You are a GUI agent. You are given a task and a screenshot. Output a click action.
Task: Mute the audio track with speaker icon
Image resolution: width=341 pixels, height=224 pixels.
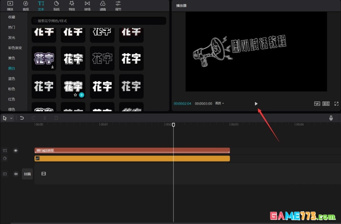click(x=15, y=174)
